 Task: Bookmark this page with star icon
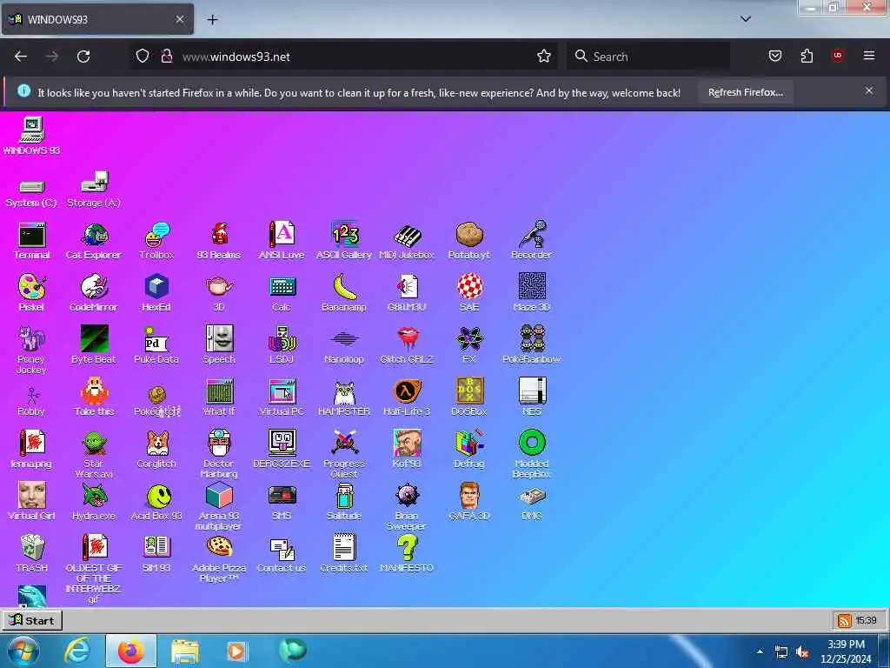point(544,57)
